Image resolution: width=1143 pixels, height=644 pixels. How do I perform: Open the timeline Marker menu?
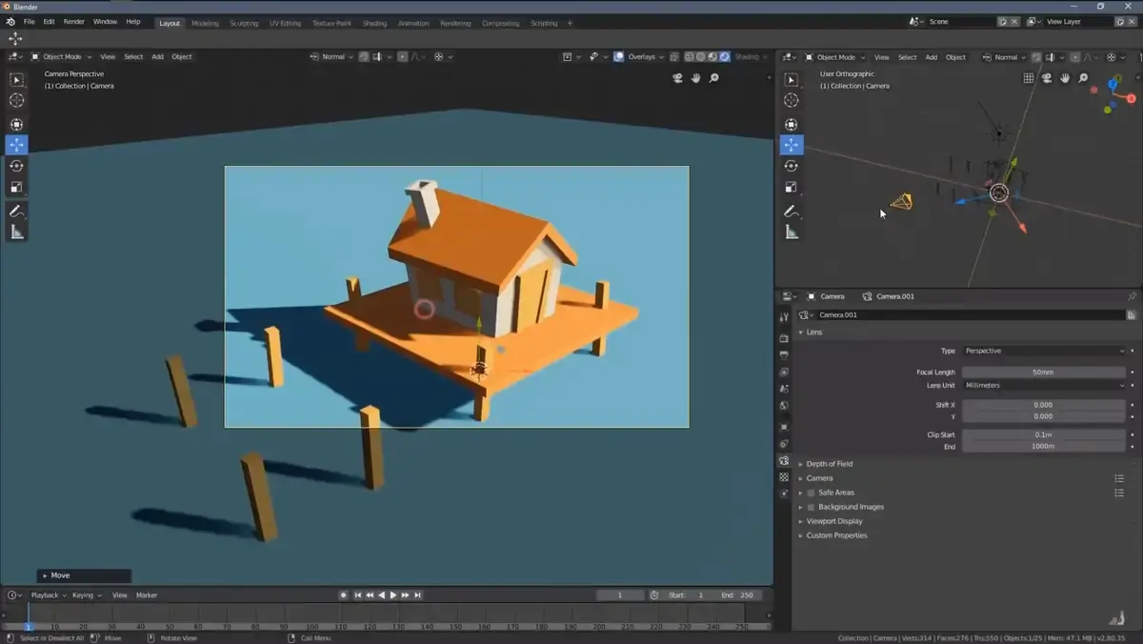147,595
